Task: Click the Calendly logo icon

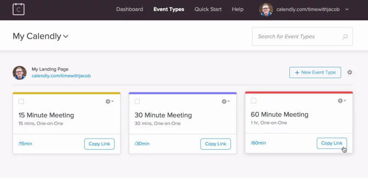Action: pyautogui.click(x=18, y=9)
